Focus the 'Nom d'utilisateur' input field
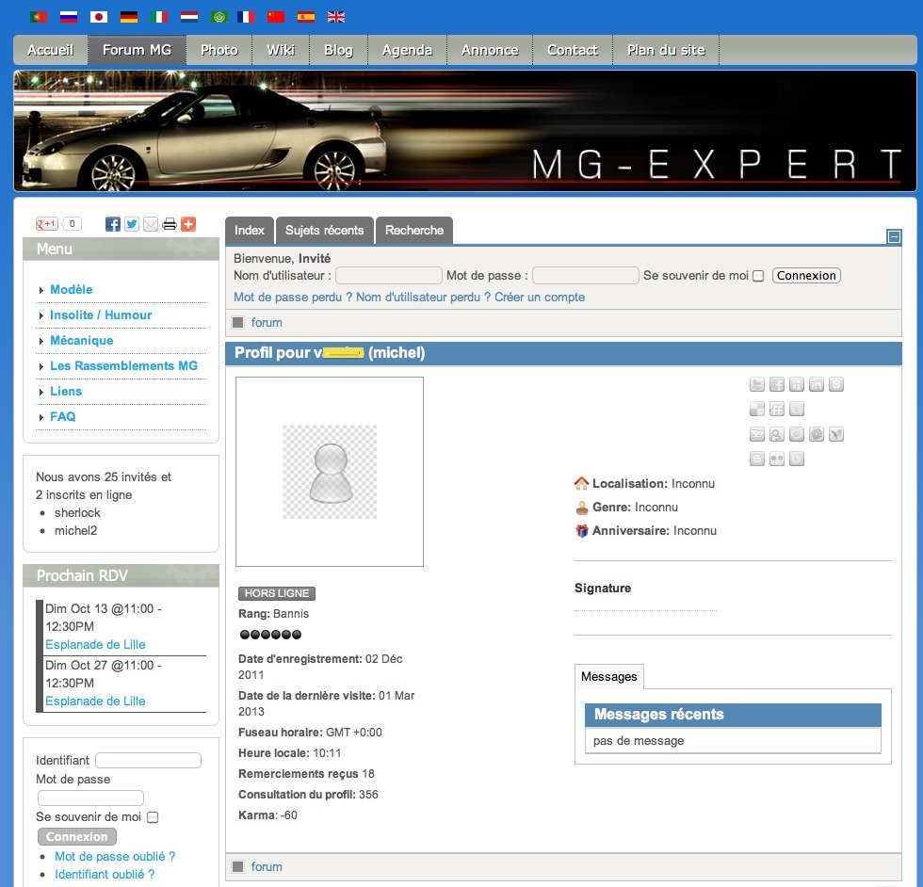Screen dimensions: 923x887 [x=389, y=276]
